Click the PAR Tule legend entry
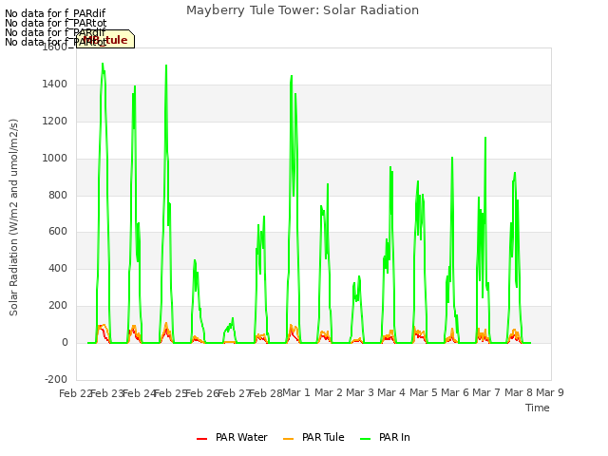Viewport: 608px width, 456px height. pos(313,437)
